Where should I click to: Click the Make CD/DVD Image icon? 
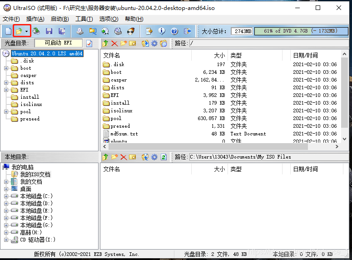pyautogui.click(x=79, y=31)
